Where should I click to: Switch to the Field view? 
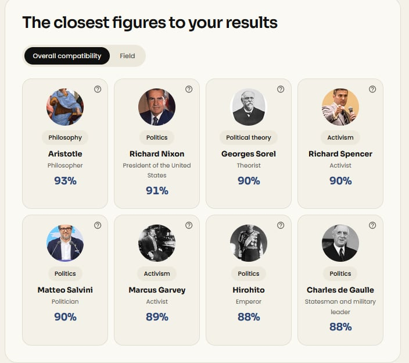pos(127,56)
